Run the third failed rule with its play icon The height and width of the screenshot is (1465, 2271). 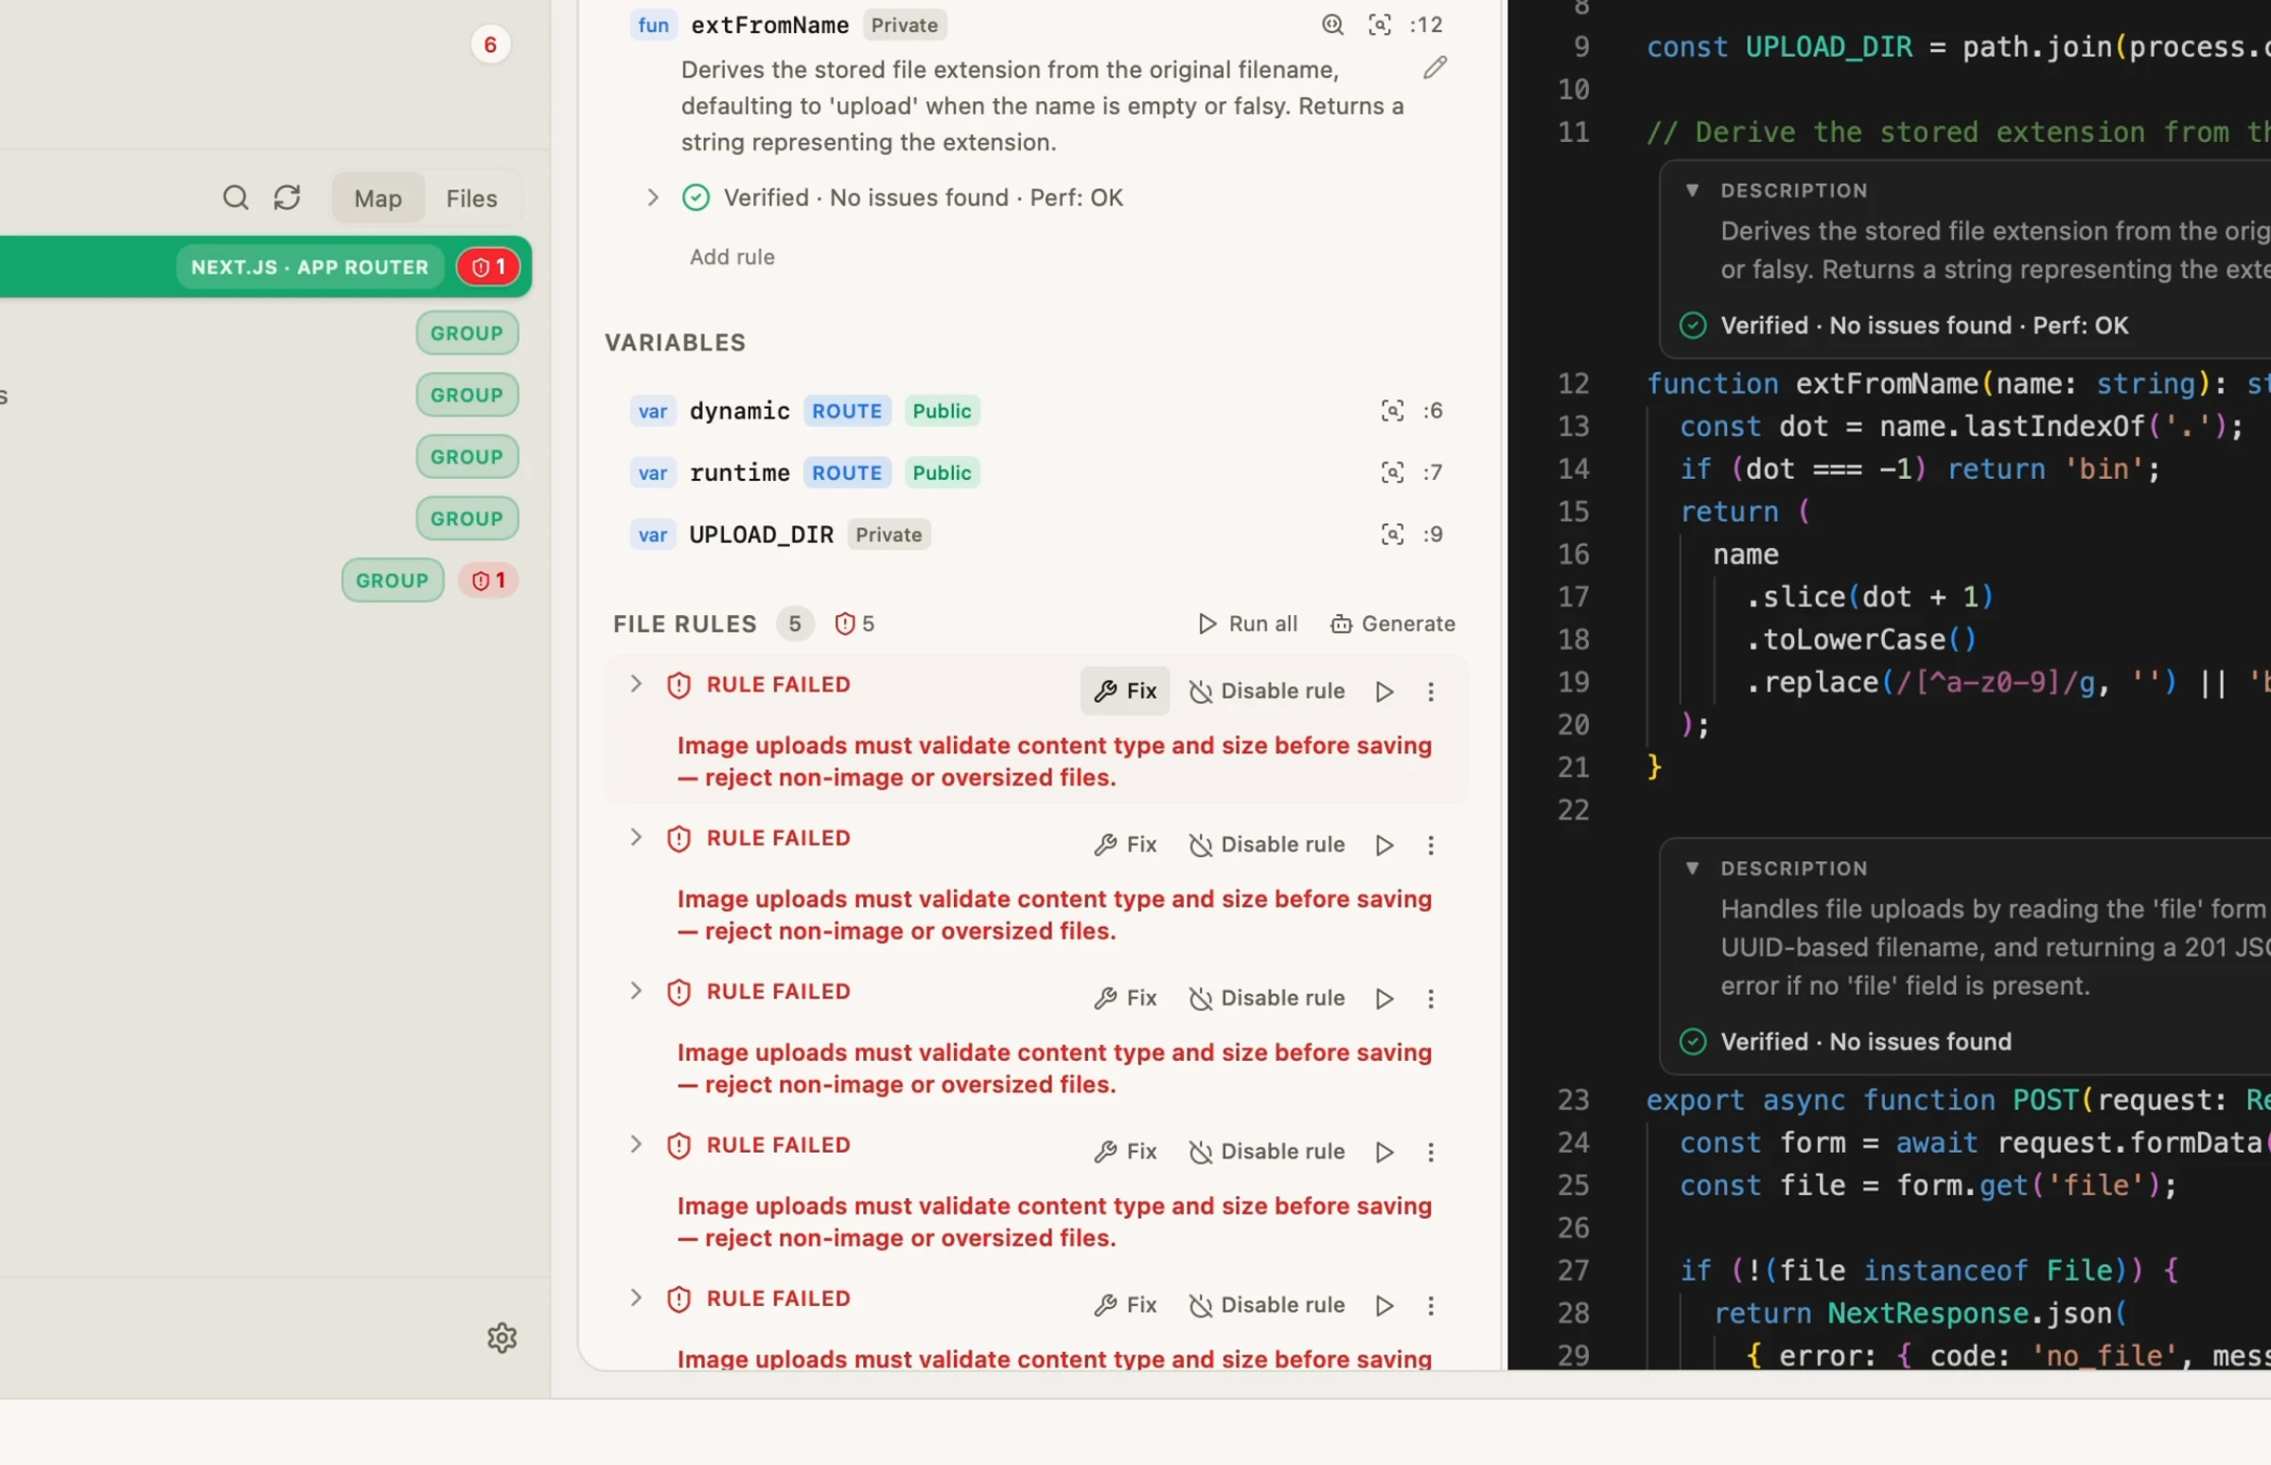[x=1384, y=997]
